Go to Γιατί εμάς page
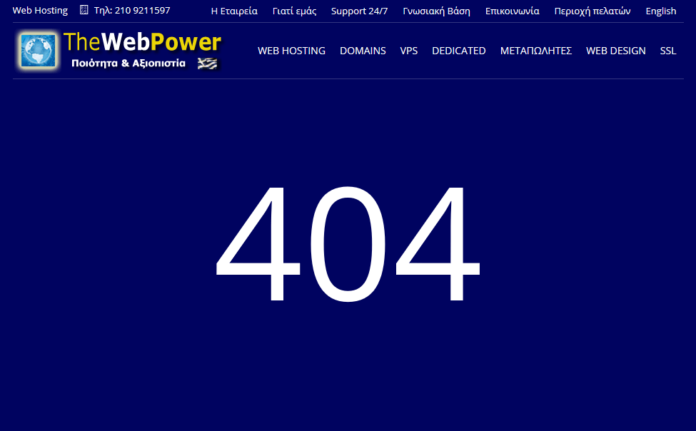The width and height of the screenshot is (696, 431). click(294, 11)
